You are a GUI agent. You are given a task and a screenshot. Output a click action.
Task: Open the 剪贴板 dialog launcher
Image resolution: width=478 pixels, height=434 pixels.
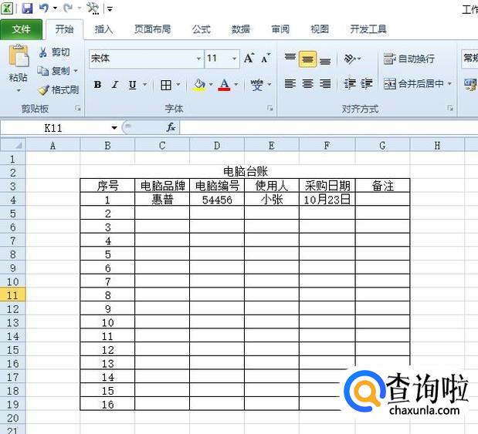click(x=78, y=108)
